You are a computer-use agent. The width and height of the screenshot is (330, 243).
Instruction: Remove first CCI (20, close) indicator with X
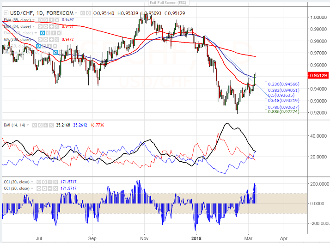point(55,182)
